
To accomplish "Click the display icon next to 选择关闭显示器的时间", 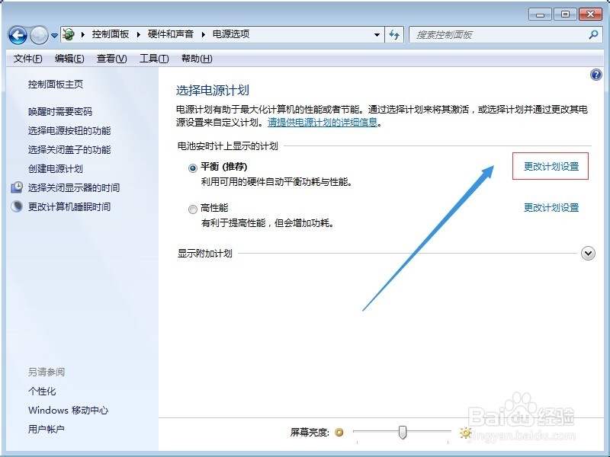I will (18, 188).
